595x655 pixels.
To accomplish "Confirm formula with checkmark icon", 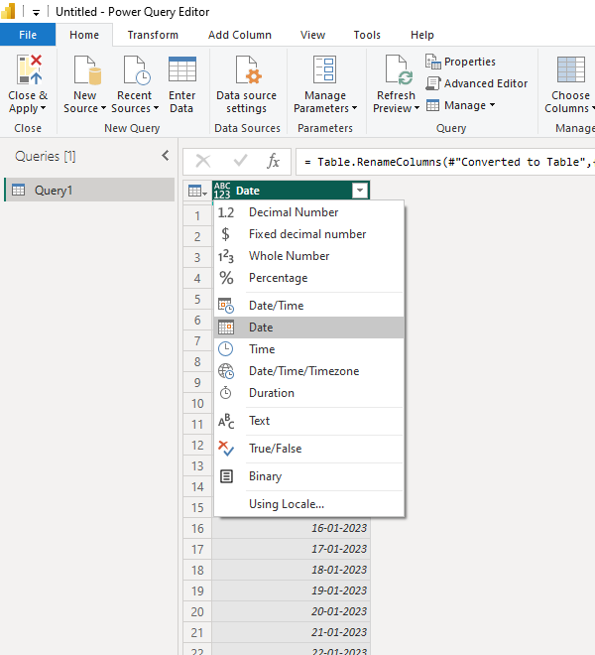I will click(x=240, y=161).
